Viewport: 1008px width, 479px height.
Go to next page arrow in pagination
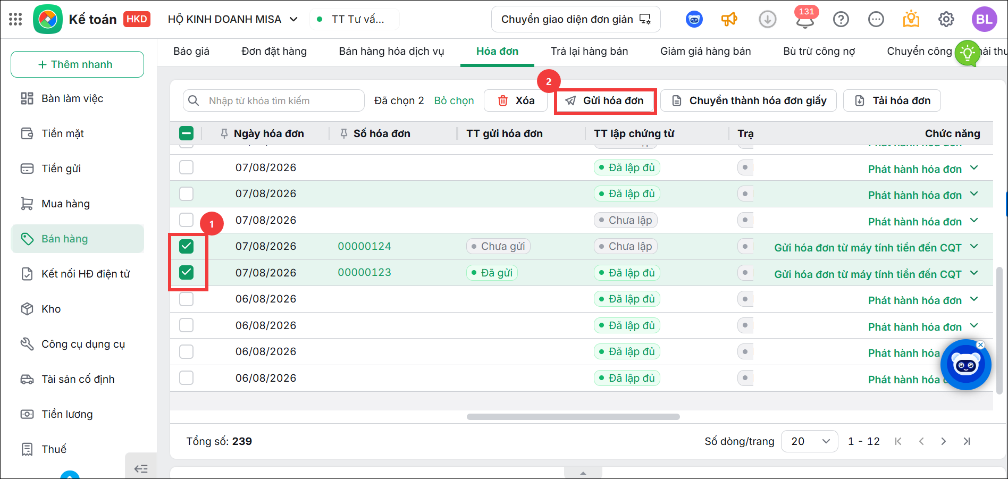[944, 441]
